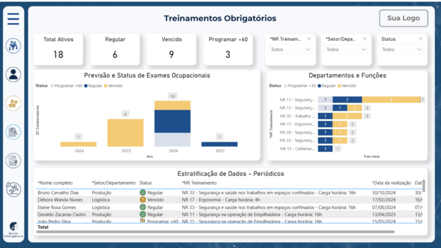The width and height of the screenshot is (441, 248).
Task: Select NR 12 gray Programar bar segment
Action: tap(325, 108)
